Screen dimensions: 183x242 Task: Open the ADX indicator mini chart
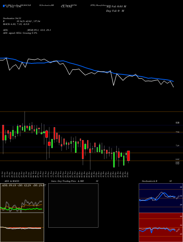22,198
